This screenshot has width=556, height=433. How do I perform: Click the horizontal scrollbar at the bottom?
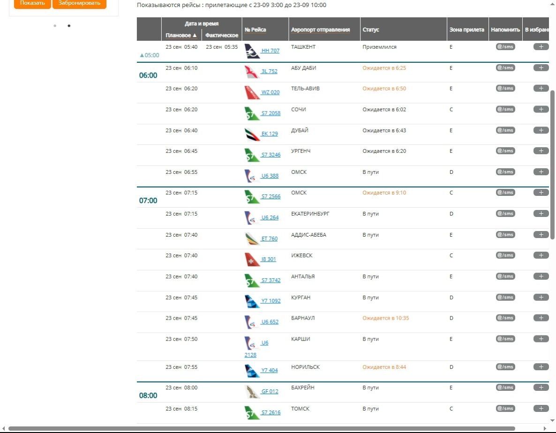(262, 428)
